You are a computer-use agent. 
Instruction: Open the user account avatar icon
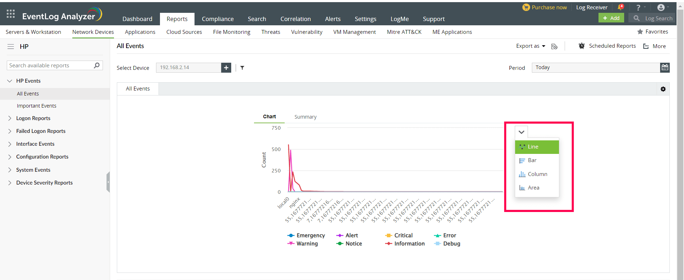pos(661,7)
